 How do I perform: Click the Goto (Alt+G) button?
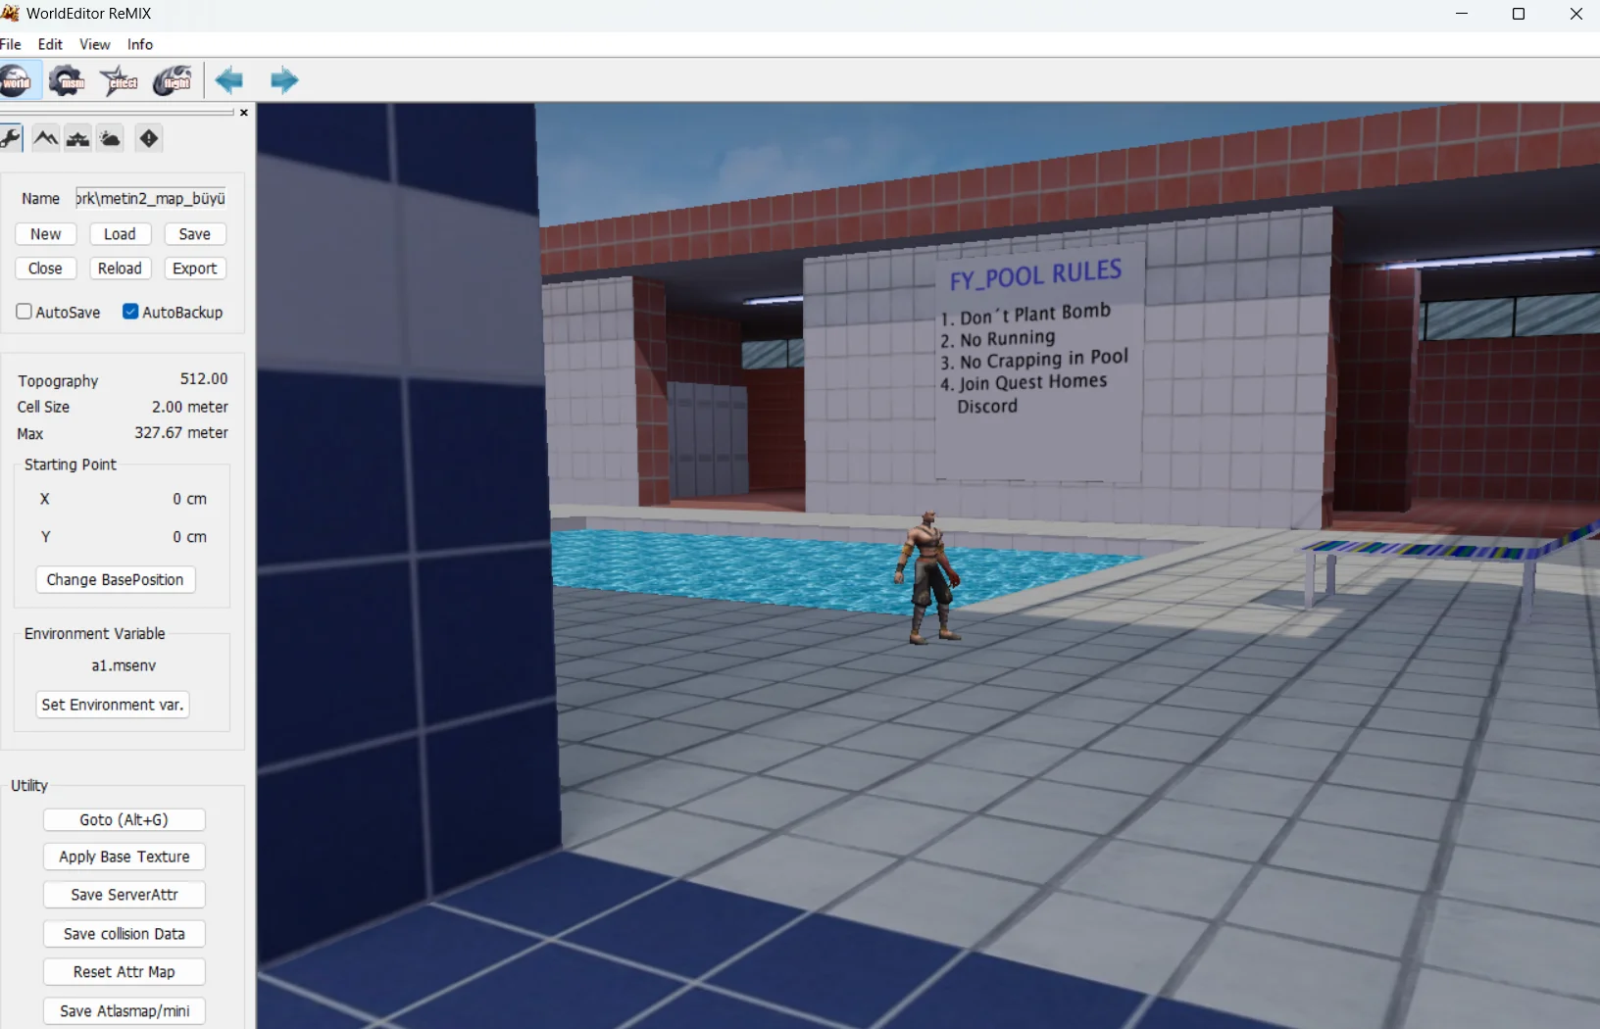[x=125, y=820]
